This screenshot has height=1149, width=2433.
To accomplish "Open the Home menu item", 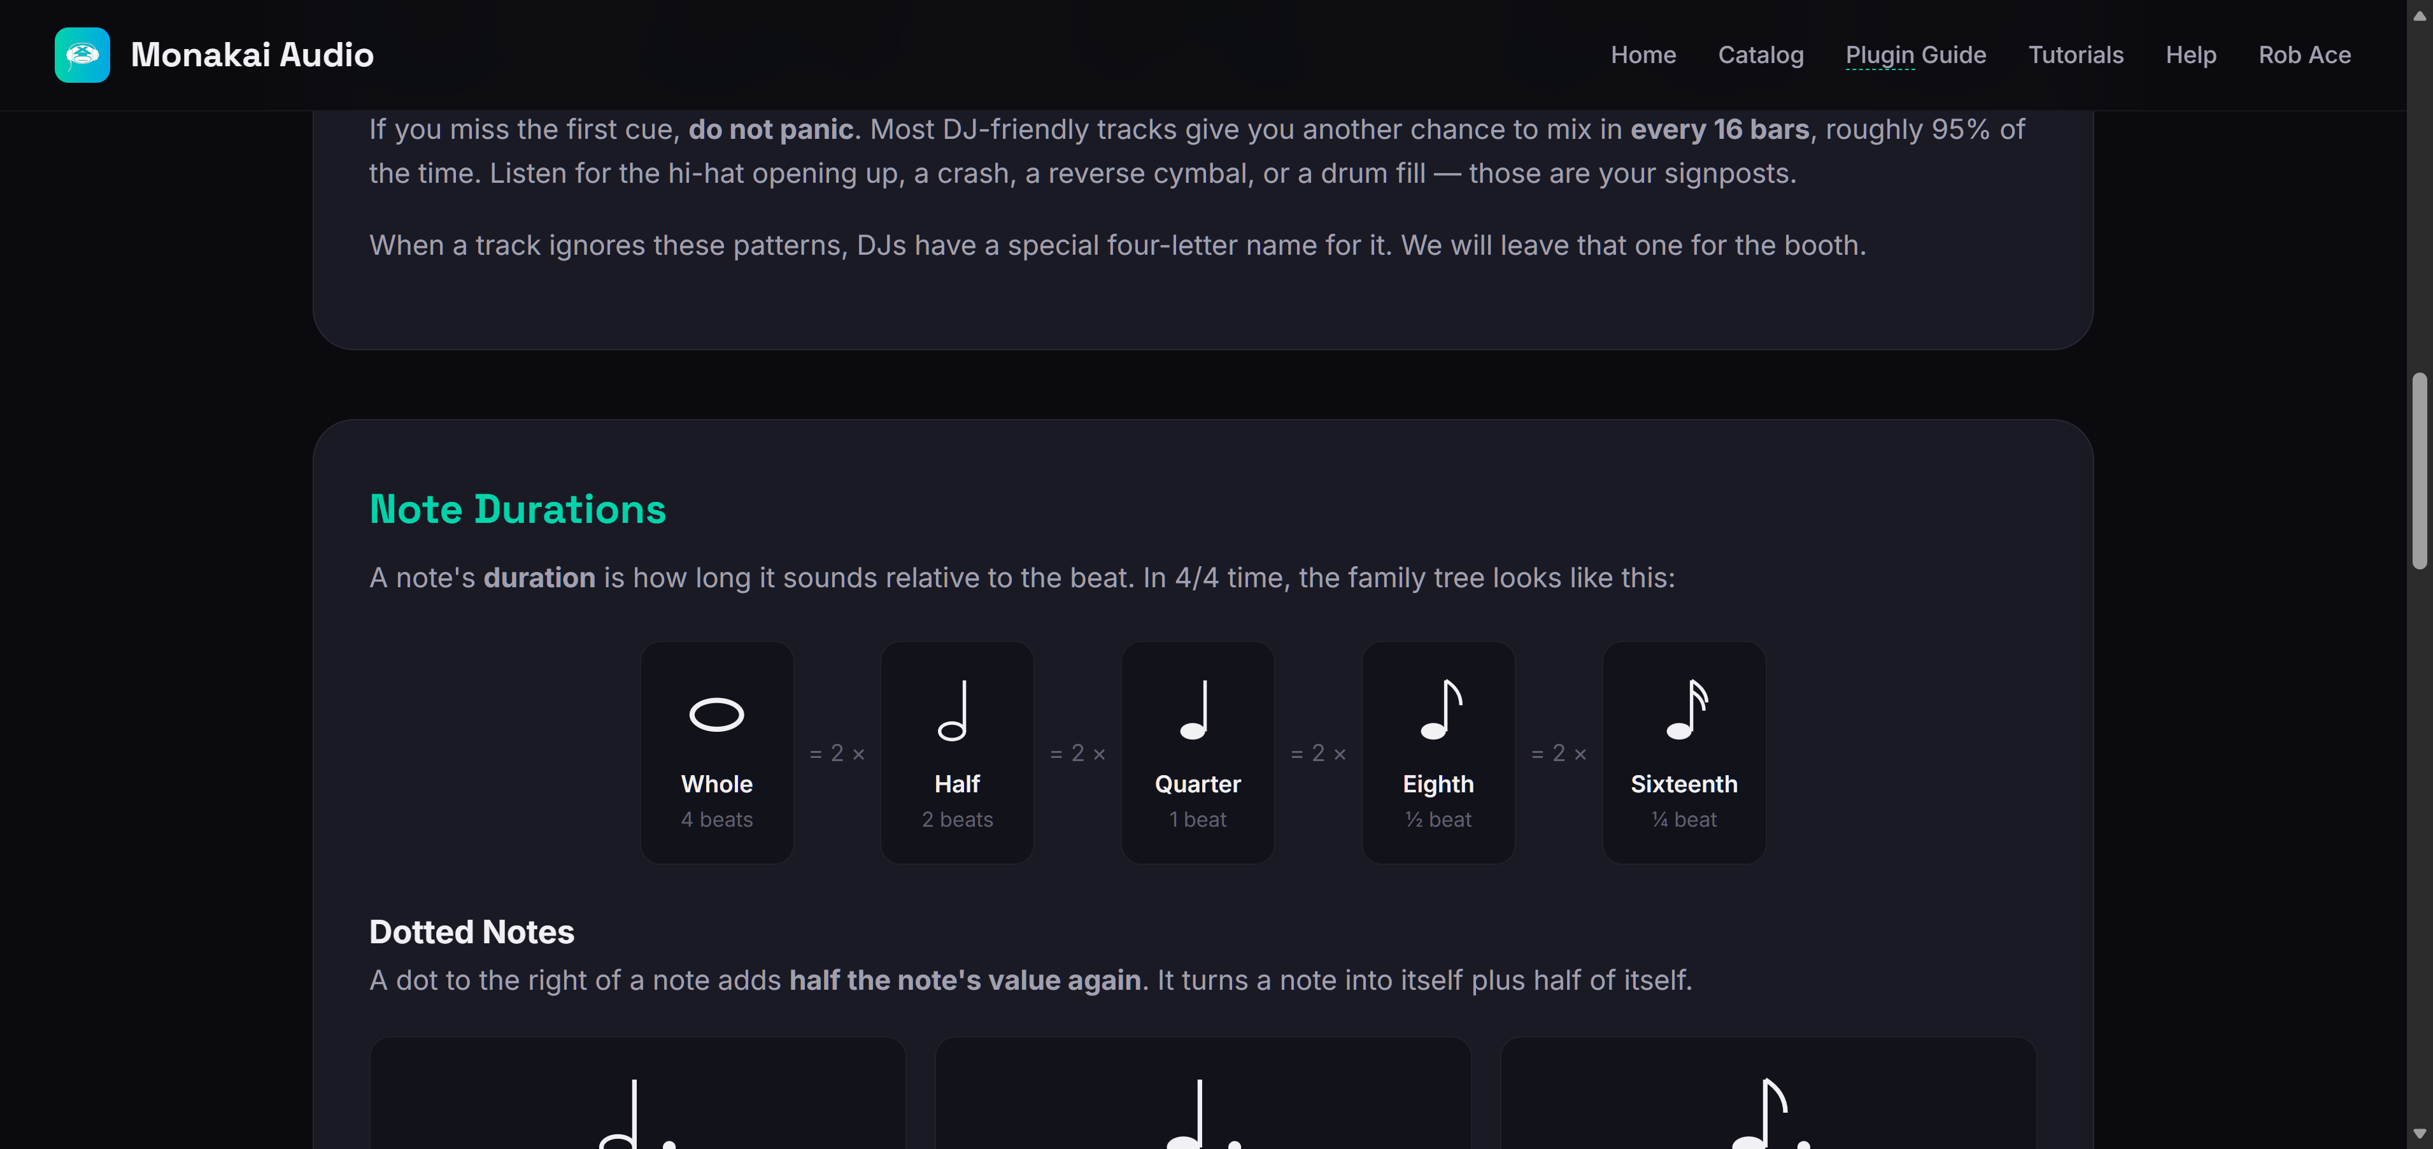I will coord(1643,55).
